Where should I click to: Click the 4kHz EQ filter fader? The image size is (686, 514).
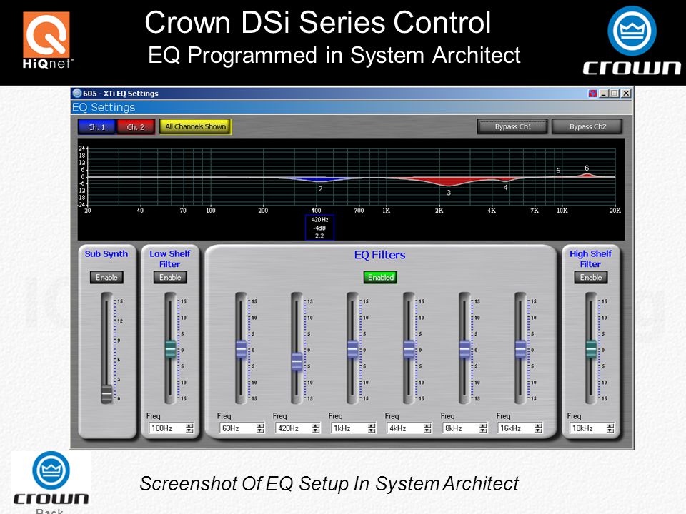pyautogui.click(x=409, y=349)
